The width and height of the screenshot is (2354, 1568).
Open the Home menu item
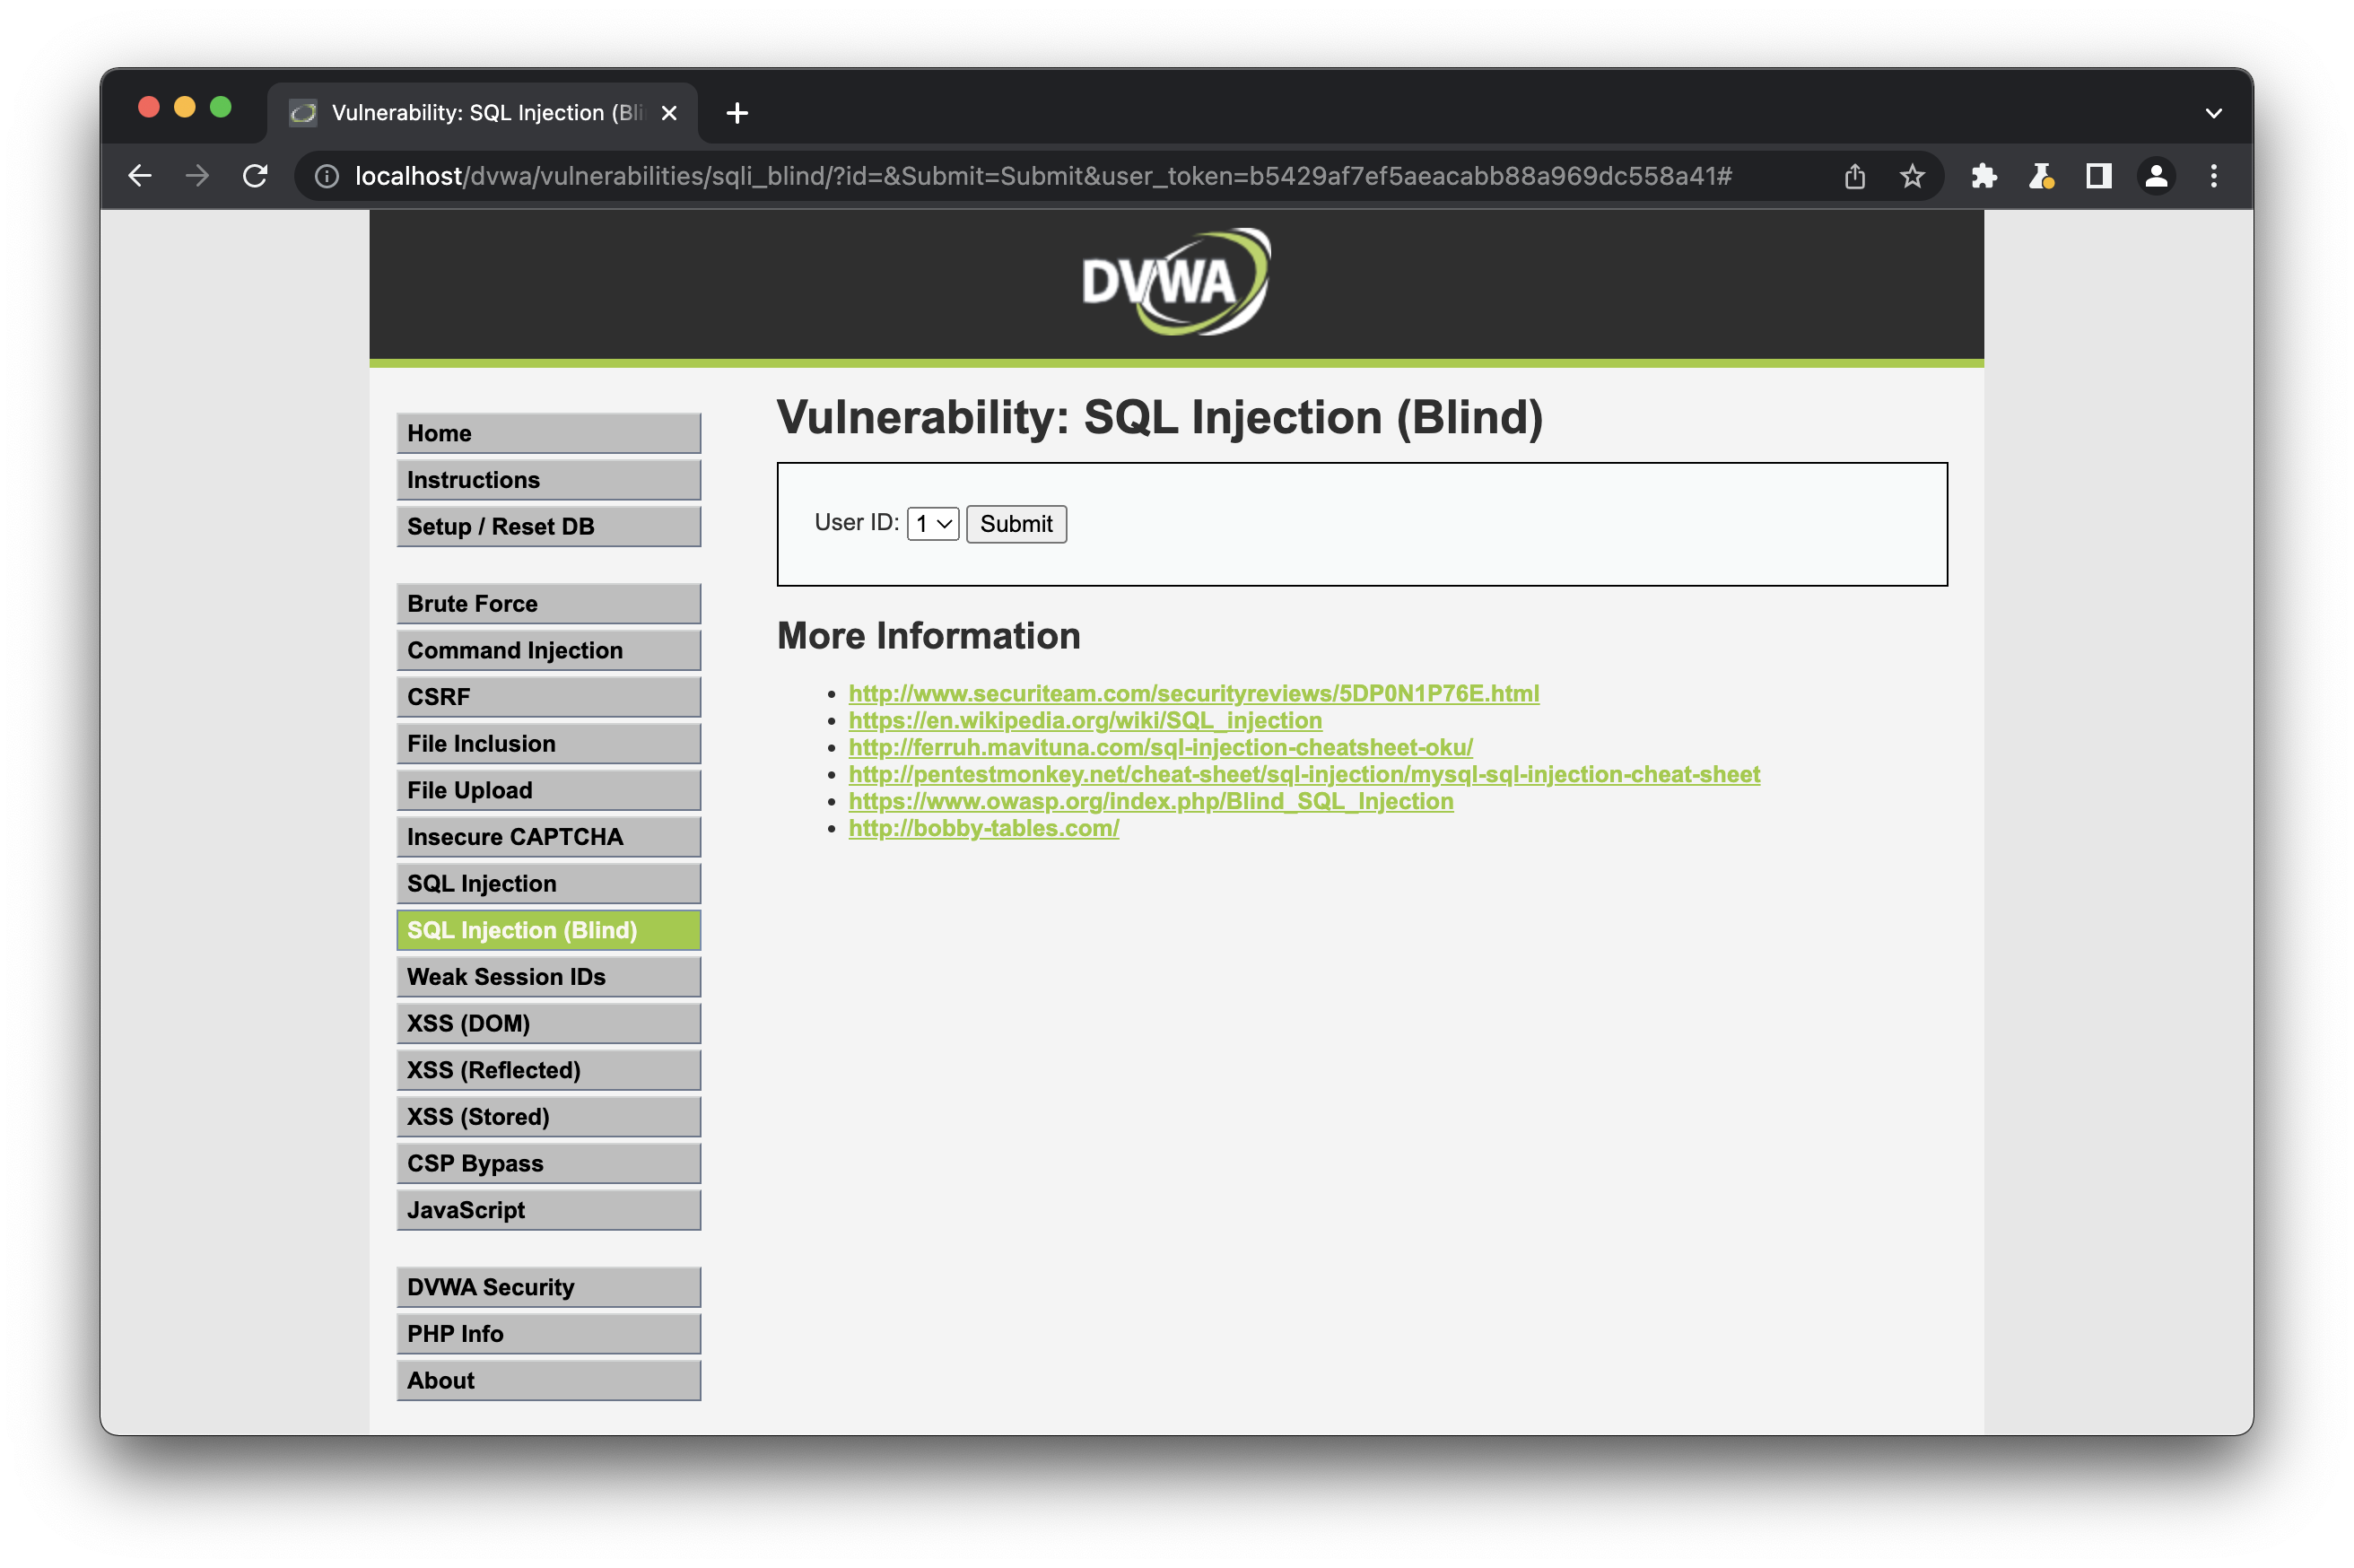click(x=548, y=433)
